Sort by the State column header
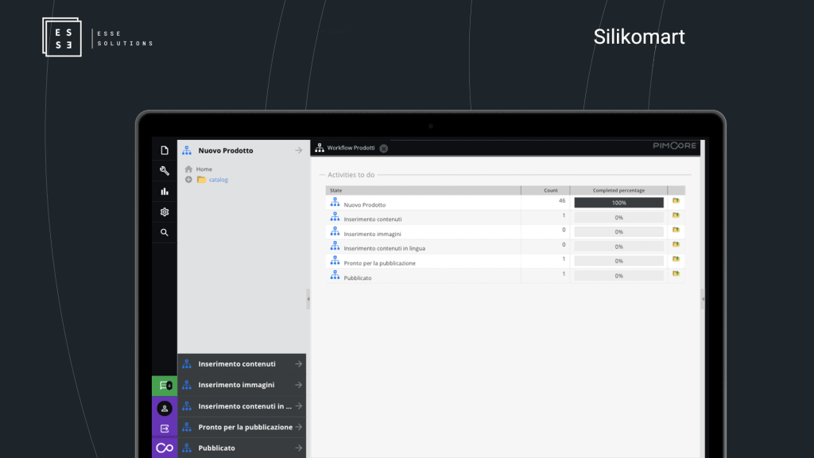Screen dimensions: 814x458 pyautogui.click(x=423, y=190)
